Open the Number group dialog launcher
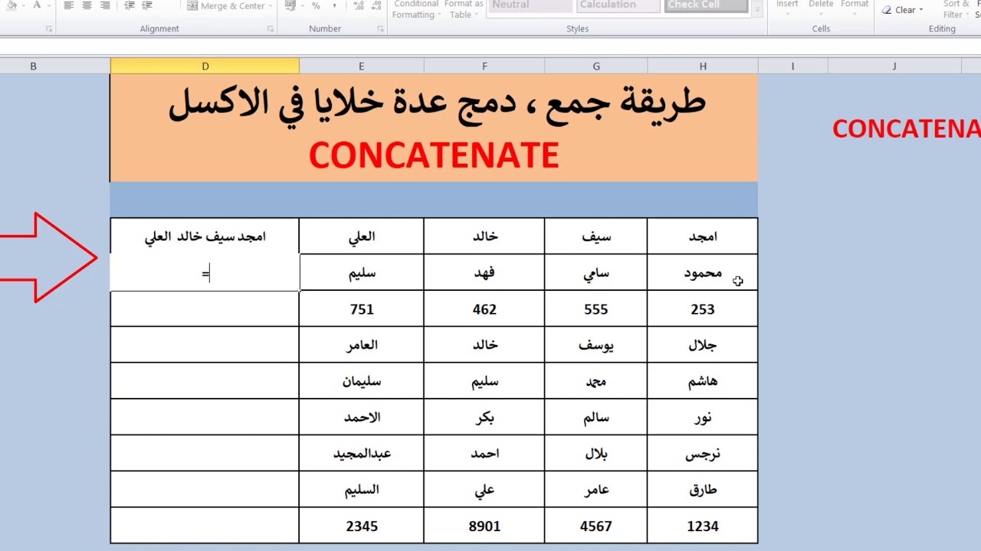The image size is (981, 551). coord(380,29)
